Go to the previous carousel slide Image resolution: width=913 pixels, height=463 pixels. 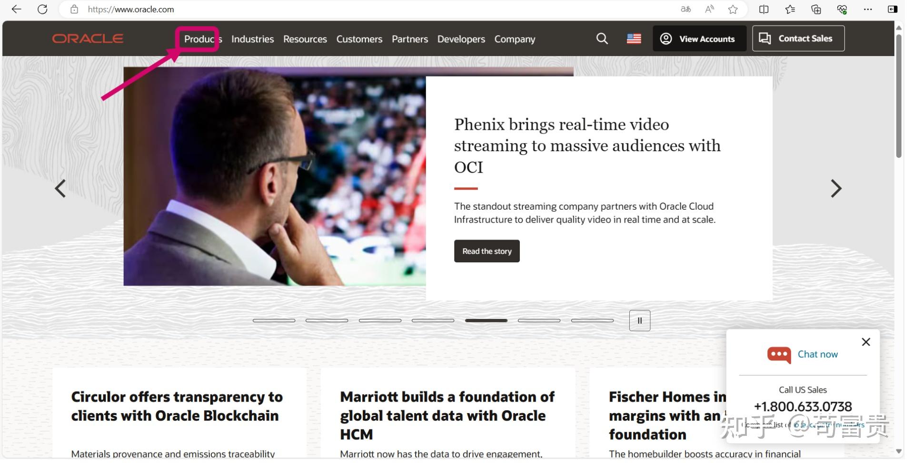(x=60, y=189)
